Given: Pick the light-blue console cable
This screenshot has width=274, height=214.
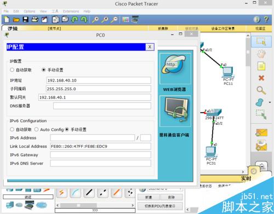Looking at the screenshot, I should tap(75, 193).
